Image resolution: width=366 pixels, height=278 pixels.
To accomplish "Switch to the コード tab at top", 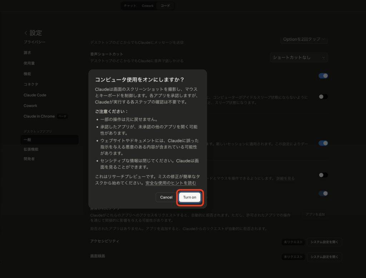I will [165, 6].
